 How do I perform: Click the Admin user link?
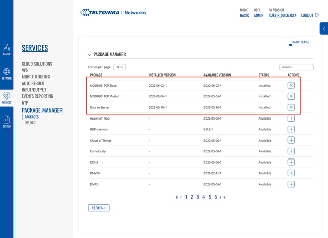[x=258, y=15]
